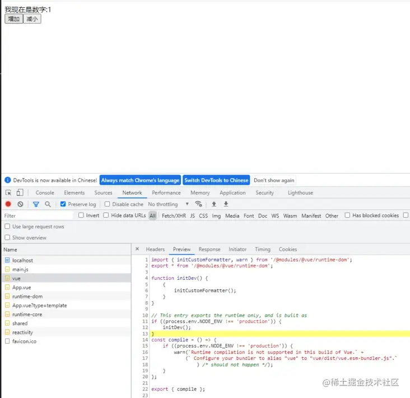Filter requests by CSS type
The image size is (410, 398).
203,216
